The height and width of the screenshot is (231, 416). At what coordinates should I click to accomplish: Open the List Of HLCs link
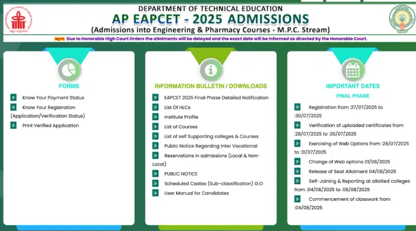point(177,107)
